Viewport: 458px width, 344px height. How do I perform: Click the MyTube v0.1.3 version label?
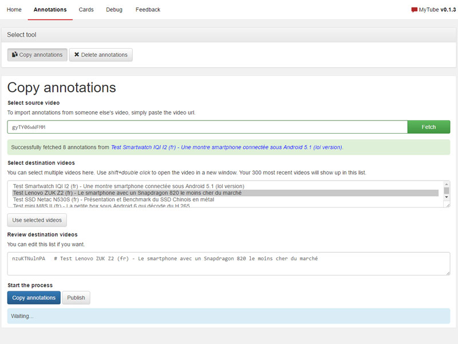click(x=437, y=10)
